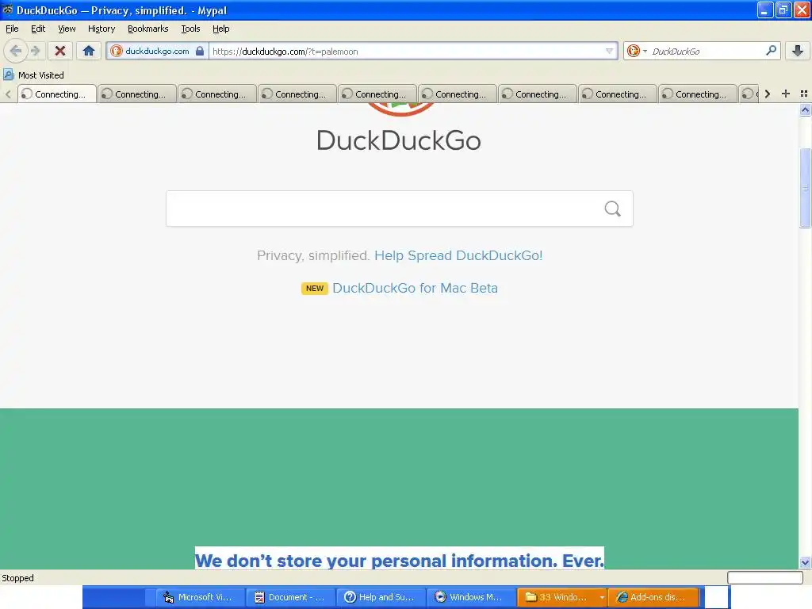The height and width of the screenshot is (609, 812).
Task: Open the History menu
Action: click(101, 29)
